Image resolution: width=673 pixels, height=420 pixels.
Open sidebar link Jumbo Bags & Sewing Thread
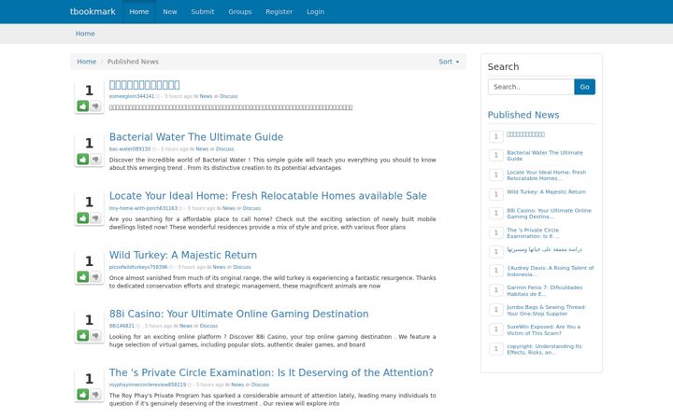(546, 310)
